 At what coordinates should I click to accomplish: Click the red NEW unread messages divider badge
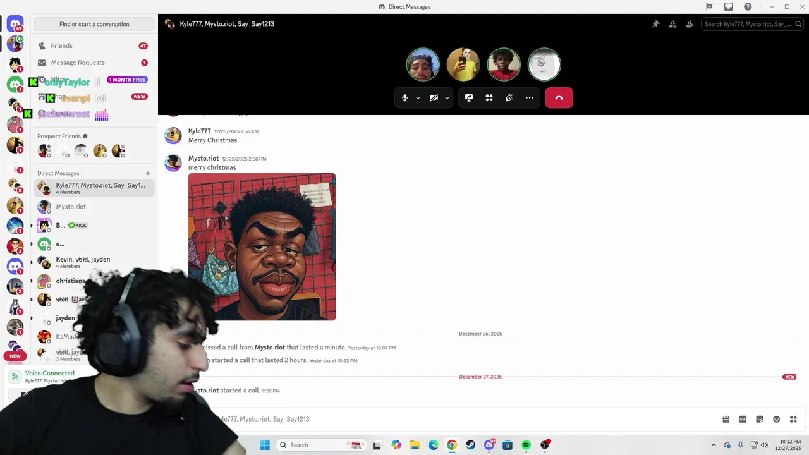point(789,377)
